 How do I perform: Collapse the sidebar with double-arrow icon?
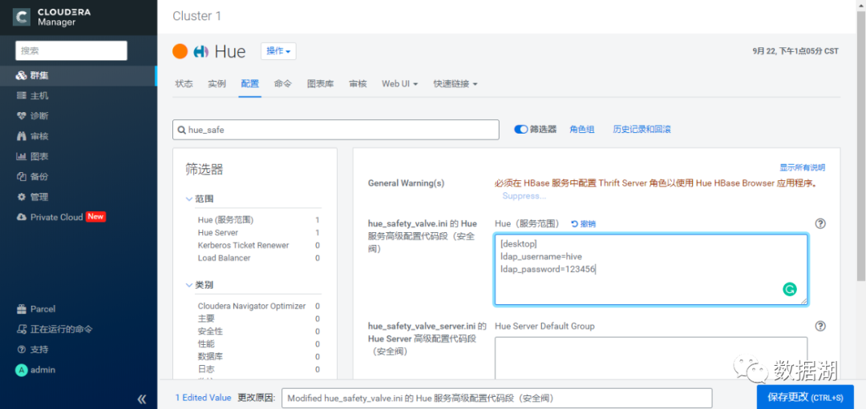click(142, 399)
